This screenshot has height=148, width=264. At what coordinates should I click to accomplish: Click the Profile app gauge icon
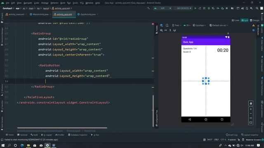point(218,8)
